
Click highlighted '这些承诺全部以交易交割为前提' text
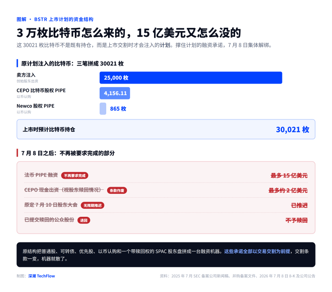click(x=257, y=251)
